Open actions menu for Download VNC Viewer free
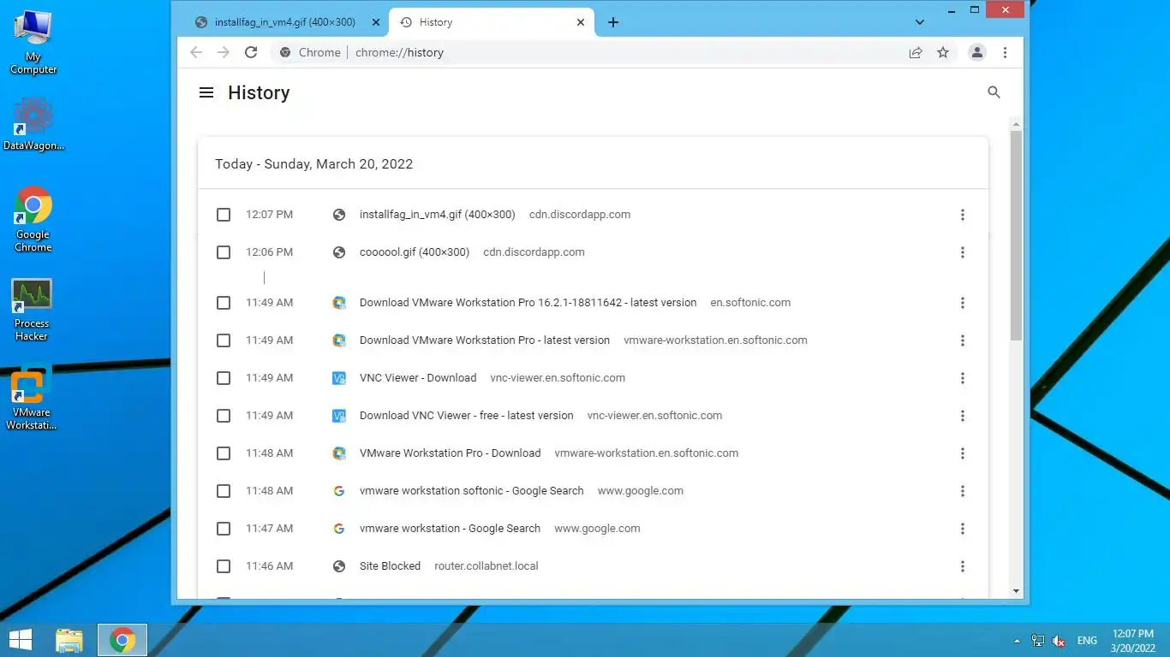This screenshot has width=1170, height=657. click(x=963, y=416)
